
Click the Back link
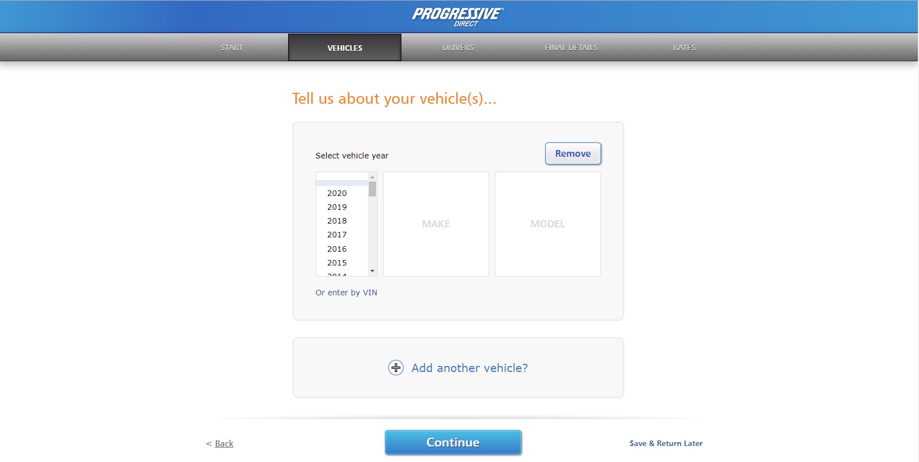(x=224, y=443)
